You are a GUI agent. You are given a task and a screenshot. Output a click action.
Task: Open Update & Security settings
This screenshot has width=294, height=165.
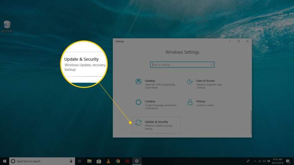[156, 125]
